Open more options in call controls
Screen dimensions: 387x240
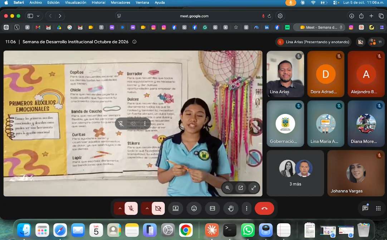pos(246,209)
